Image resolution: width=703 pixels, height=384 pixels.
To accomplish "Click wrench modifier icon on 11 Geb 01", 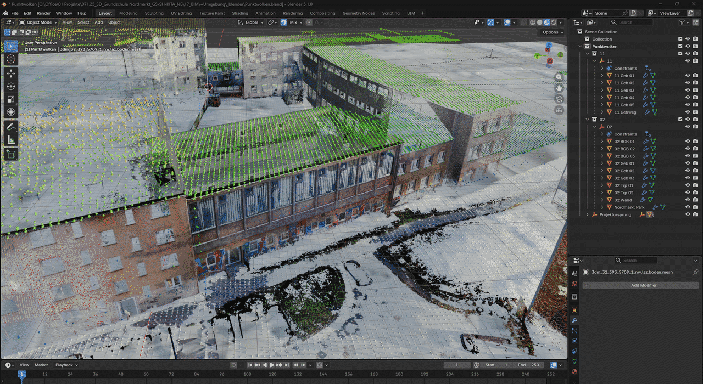I will pos(646,76).
